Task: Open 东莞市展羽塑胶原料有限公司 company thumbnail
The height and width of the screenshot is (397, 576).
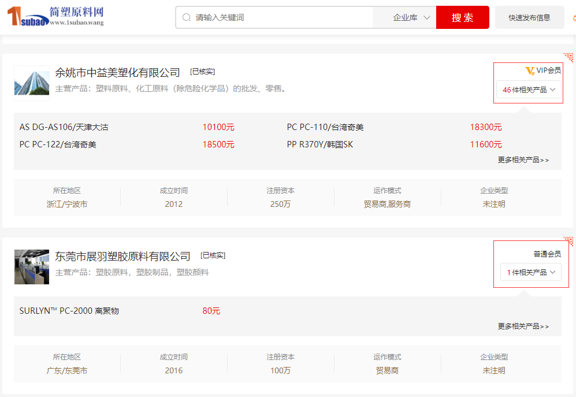Action: click(32, 267)
